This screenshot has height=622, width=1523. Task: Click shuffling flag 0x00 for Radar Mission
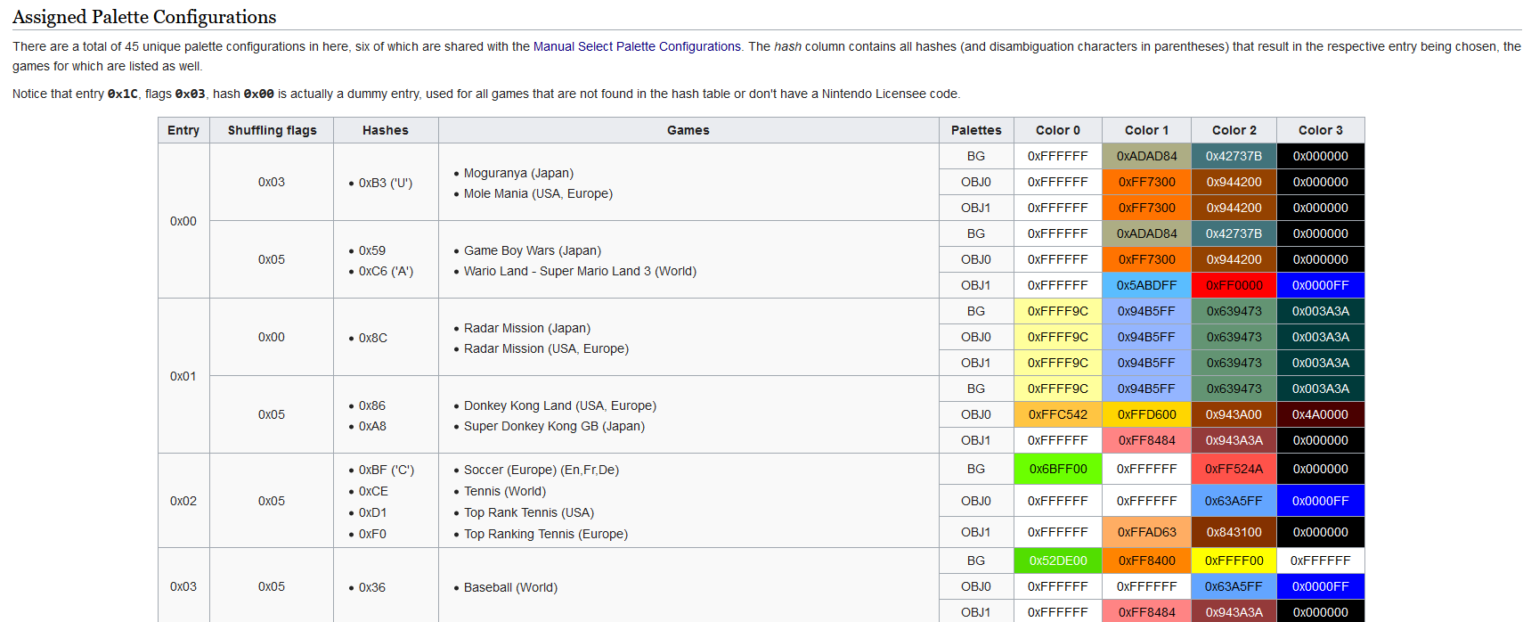coord(272,337)
